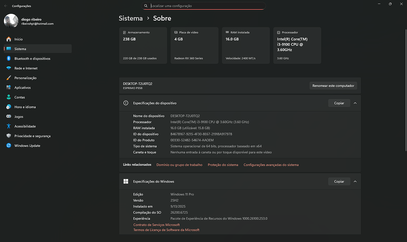Image resolution: width=407 pixels, height=242 pixels.
Task: Click the Localizar uma configuração search field
Action: click(203, 6)
